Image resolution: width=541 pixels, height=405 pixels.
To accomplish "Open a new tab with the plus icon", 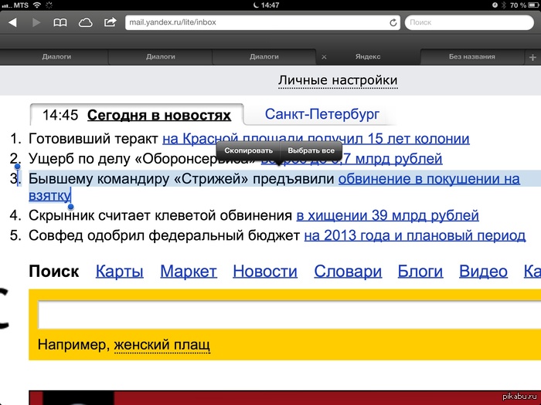I will [532, 57].
